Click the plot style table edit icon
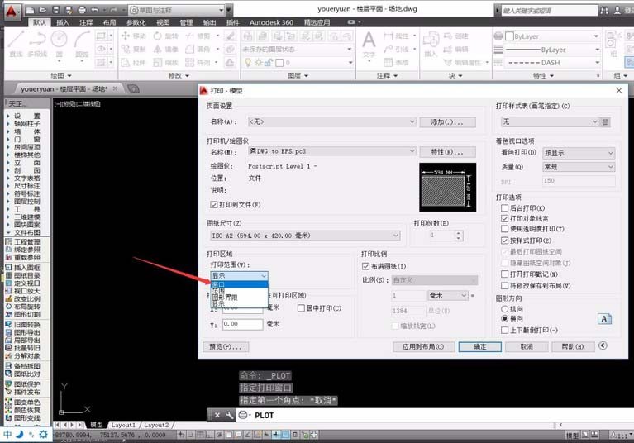 (605, 121)
